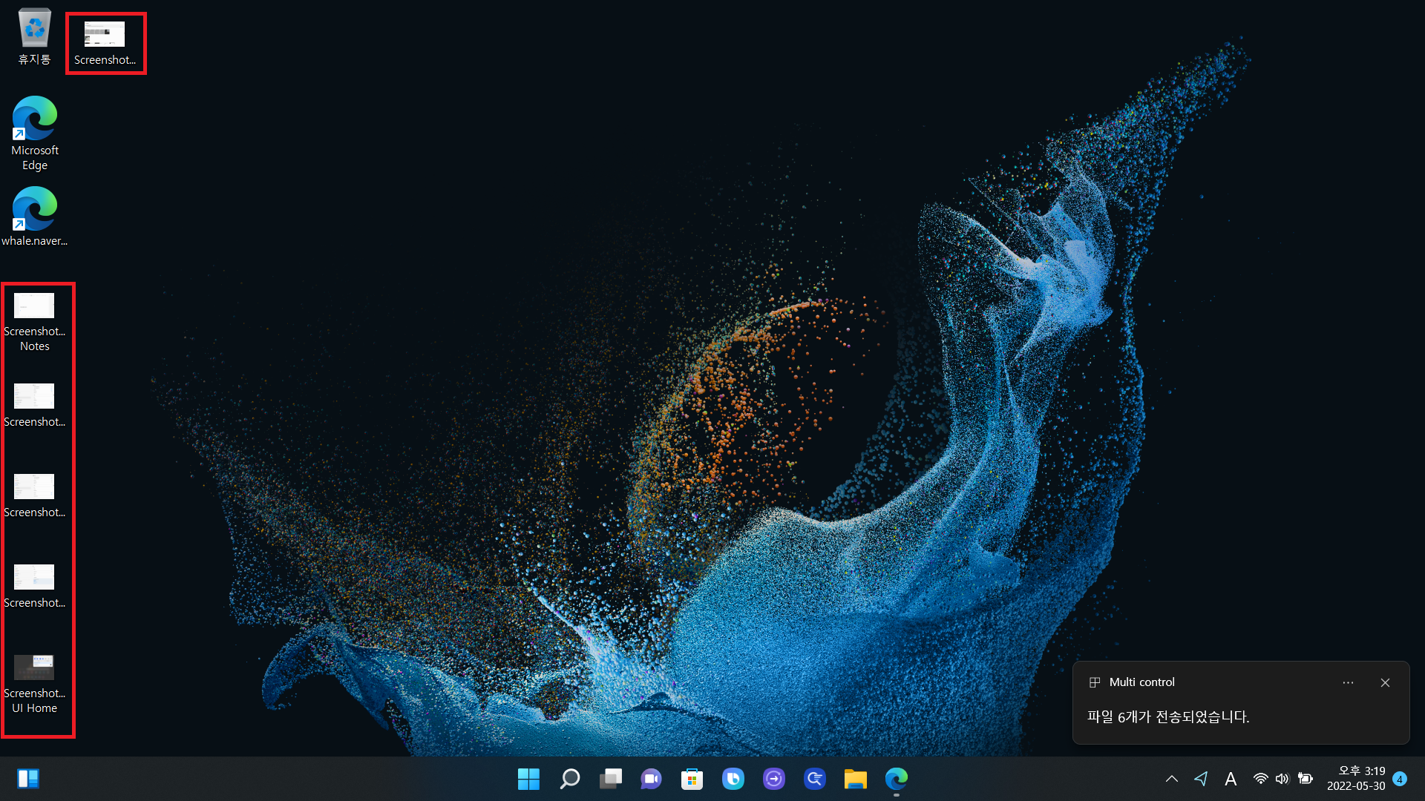Open taskbar Search magnifier
Image resolution: width=1425 pixels, height=801 pixels.
pyautogui.click(x=569, y=779)
